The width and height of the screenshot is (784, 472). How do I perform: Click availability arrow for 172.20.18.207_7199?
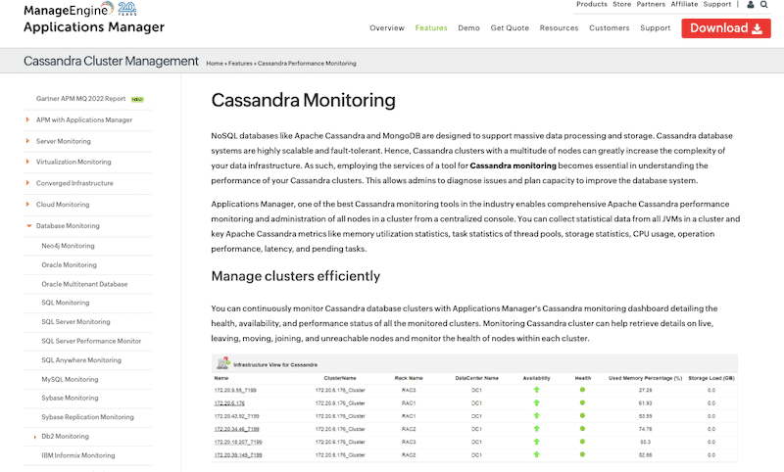point(536,442)
